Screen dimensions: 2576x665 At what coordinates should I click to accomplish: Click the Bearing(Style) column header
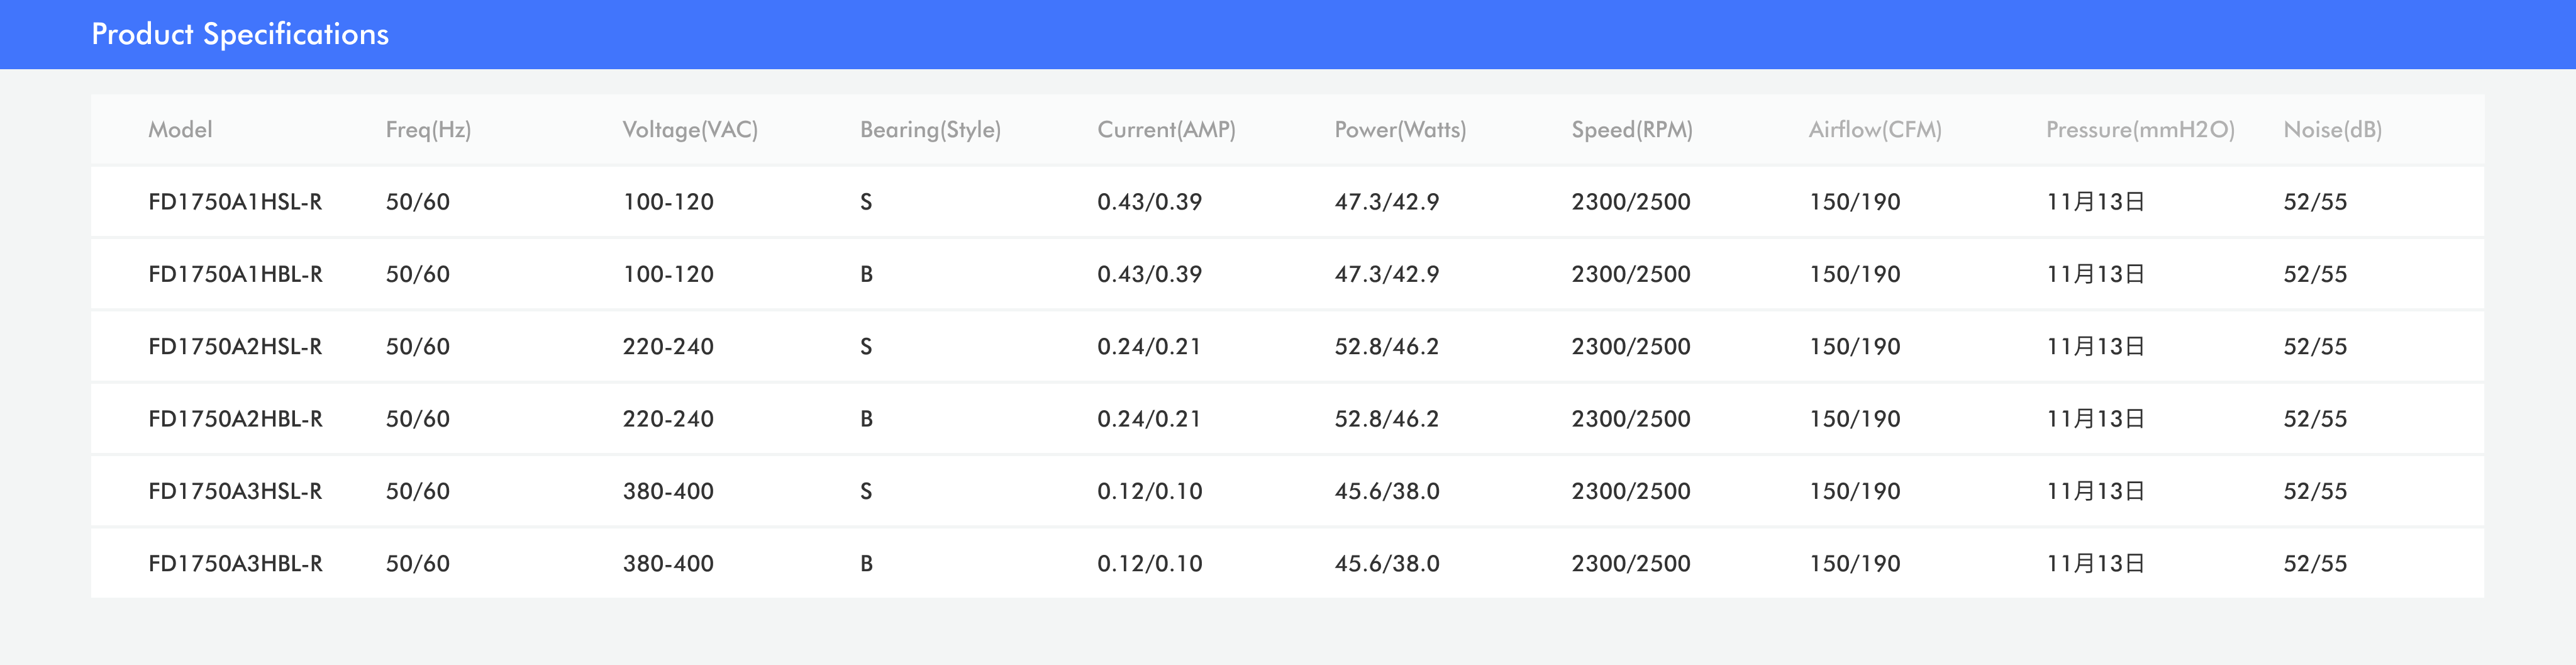[930, 130]
